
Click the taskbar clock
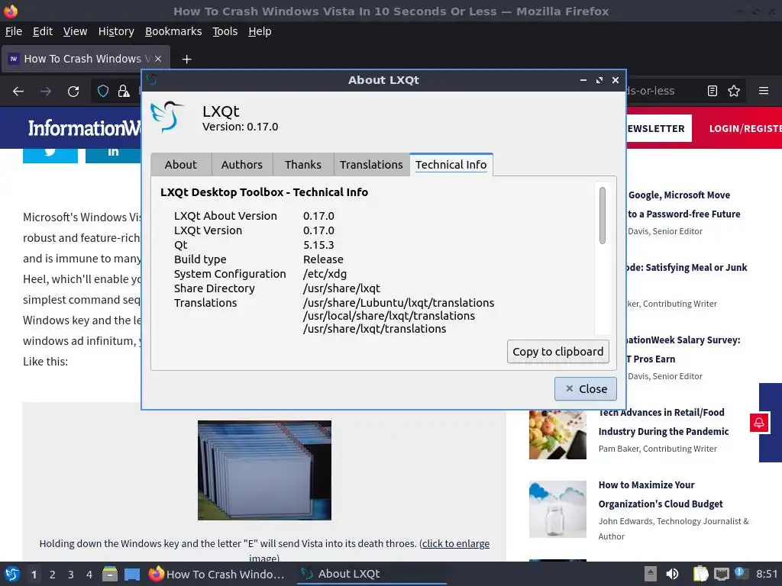click(x=767, y=574)
